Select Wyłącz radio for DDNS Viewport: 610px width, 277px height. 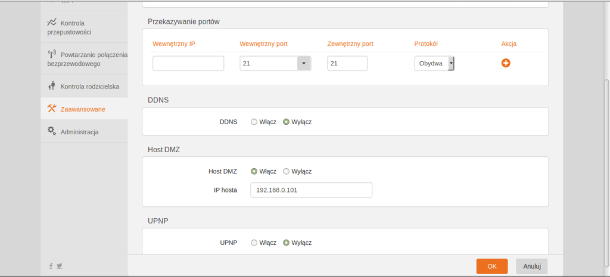287,122
